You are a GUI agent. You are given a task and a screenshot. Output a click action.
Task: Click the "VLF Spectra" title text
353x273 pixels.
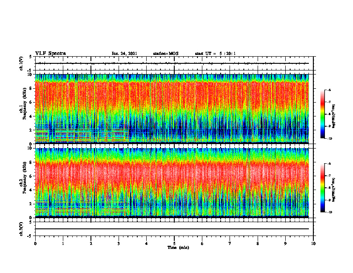coord(50,54)
